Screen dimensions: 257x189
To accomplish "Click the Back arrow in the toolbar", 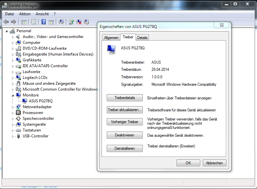I will pyautogui.click(x=6, y=22).
